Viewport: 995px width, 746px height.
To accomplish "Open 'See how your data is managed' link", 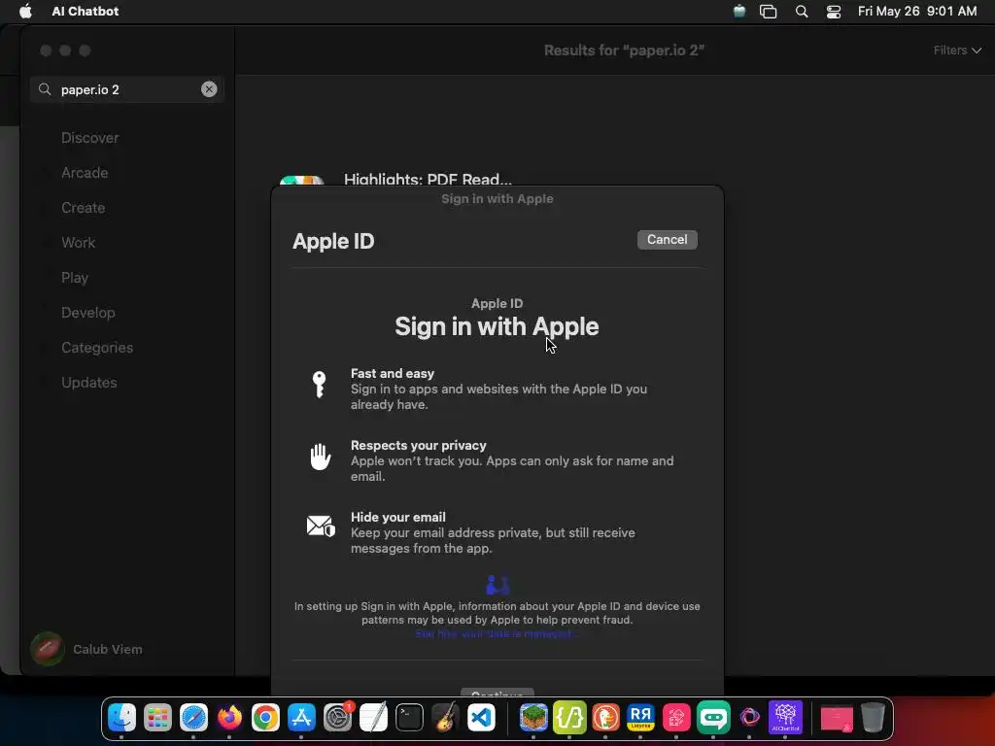I will [x=497, y=633].
